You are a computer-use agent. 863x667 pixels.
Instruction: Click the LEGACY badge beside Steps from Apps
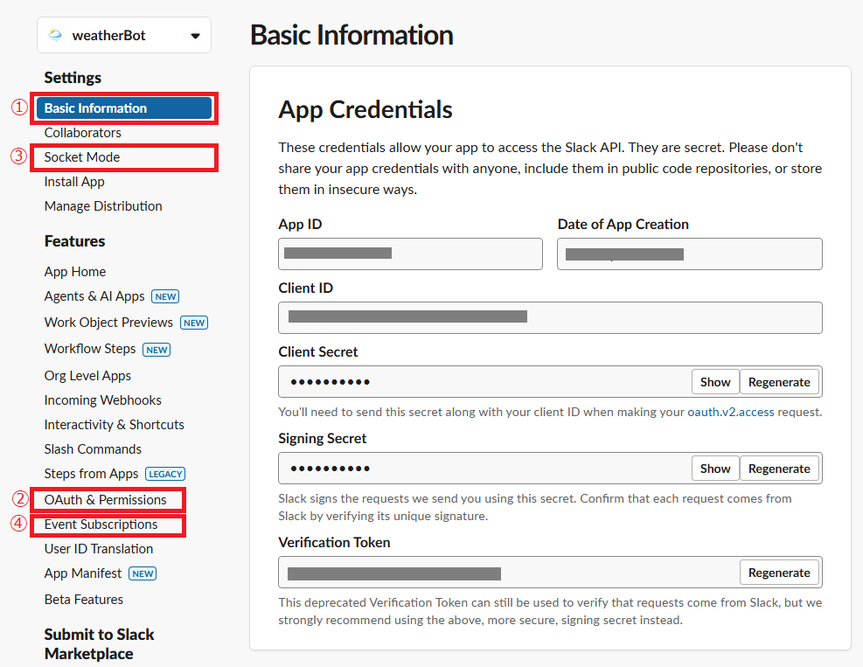165,474
